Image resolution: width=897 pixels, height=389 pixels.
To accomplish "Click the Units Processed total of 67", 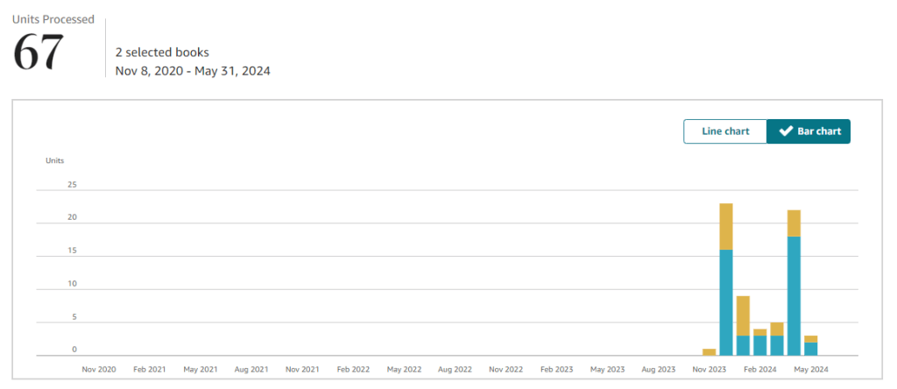I will [39, 53].
